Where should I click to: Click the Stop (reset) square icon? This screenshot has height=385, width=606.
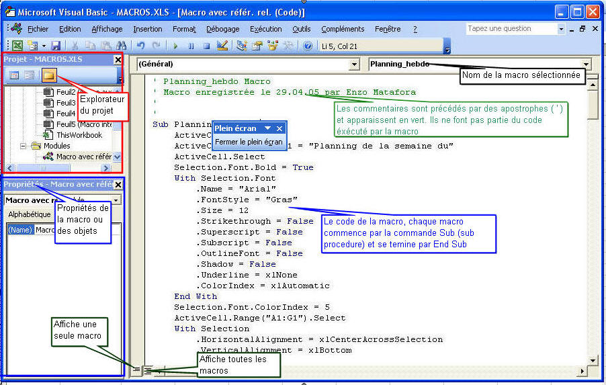click(x=206, y=46)
